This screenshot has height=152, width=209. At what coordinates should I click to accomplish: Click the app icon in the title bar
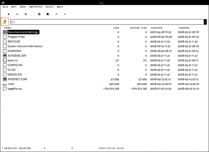3,3
